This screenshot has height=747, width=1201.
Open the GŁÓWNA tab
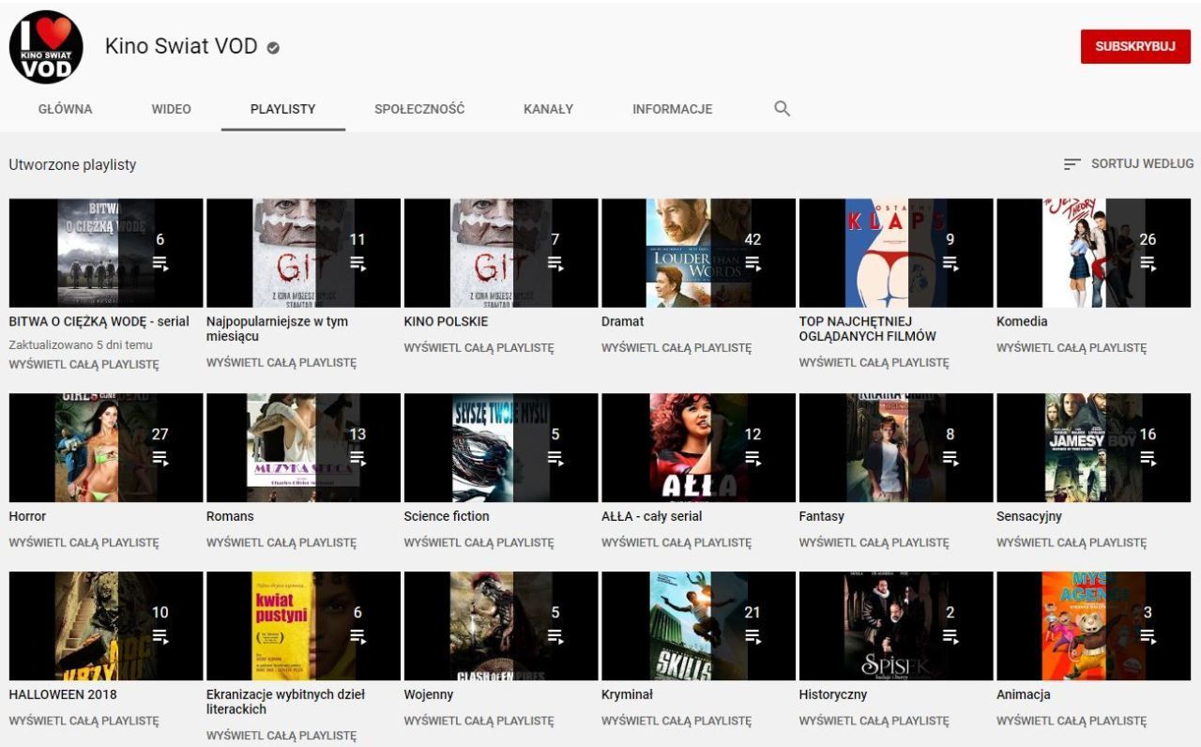[x=65, y=109]
